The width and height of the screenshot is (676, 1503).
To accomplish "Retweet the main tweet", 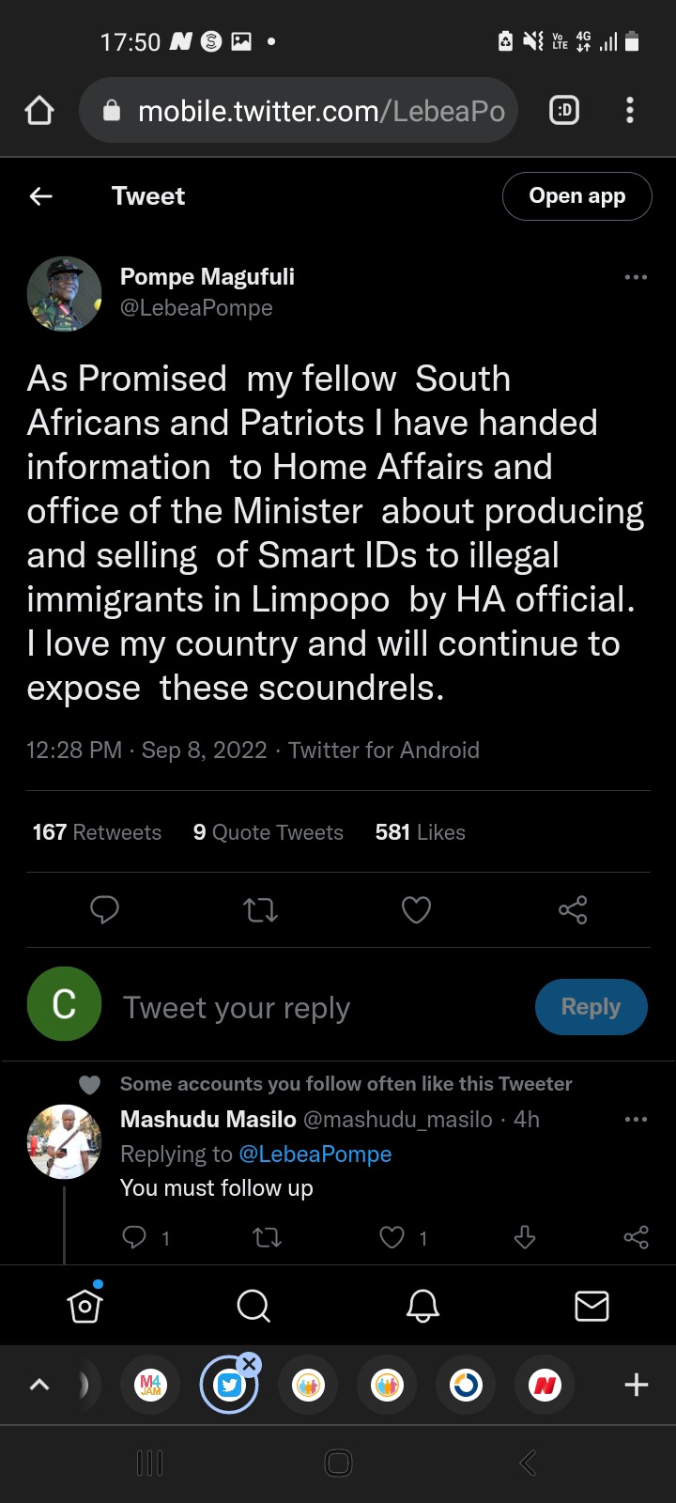I will pos(260,909).
